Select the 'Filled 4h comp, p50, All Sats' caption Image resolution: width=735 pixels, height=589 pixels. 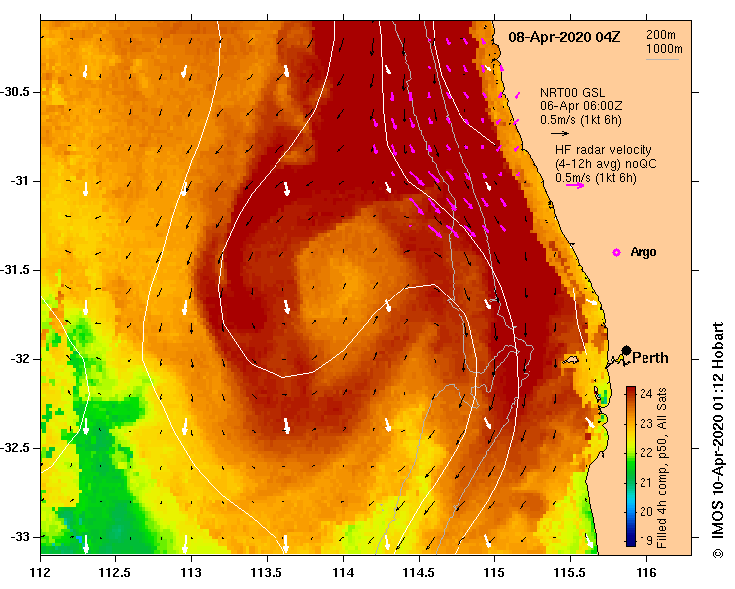662,468
